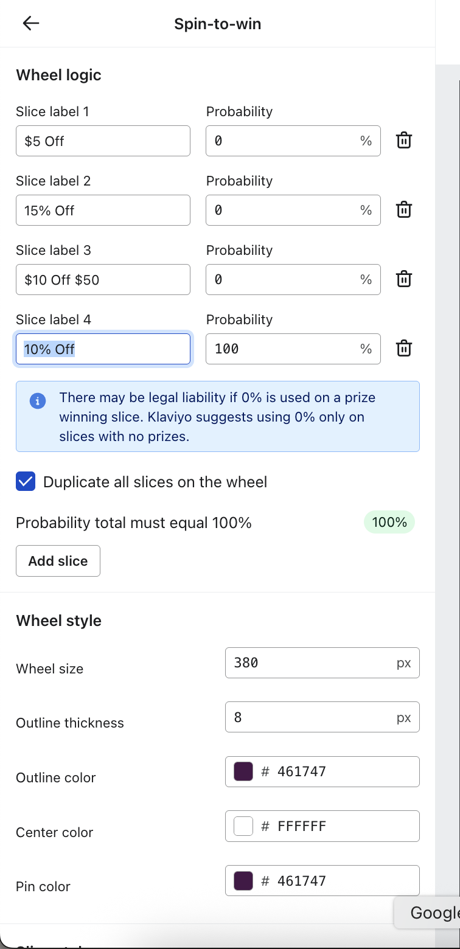Image resolution: width=460 pixels, height=949 pixels.
Task: Click the 100% probability total badge
Action: (x=389, y=522)
